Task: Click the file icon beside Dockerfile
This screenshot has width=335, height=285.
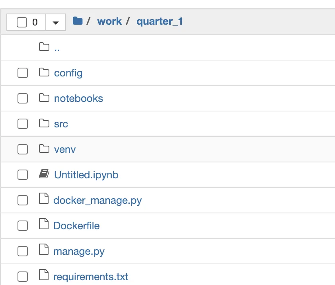Action: [x=43, y=225]
